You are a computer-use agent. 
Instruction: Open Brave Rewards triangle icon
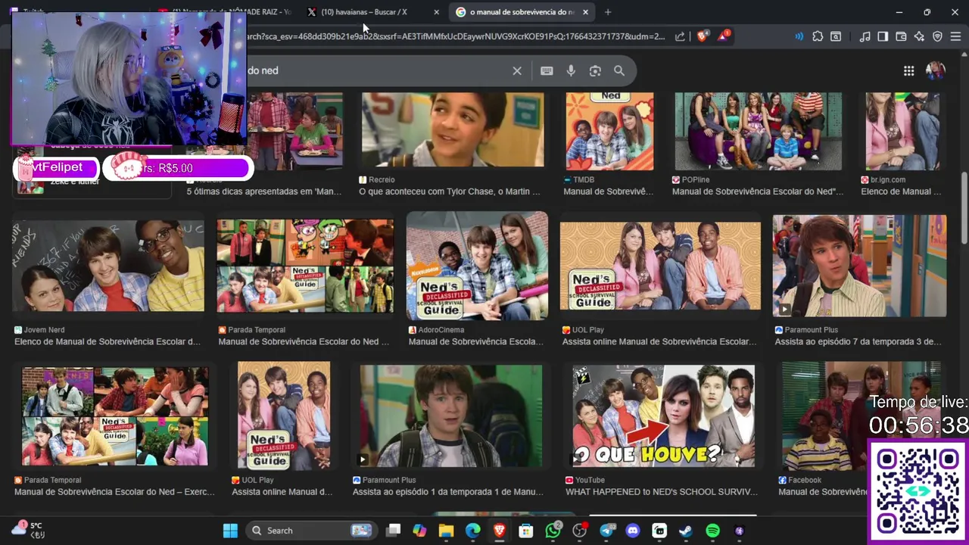click(x=723, y=36)
